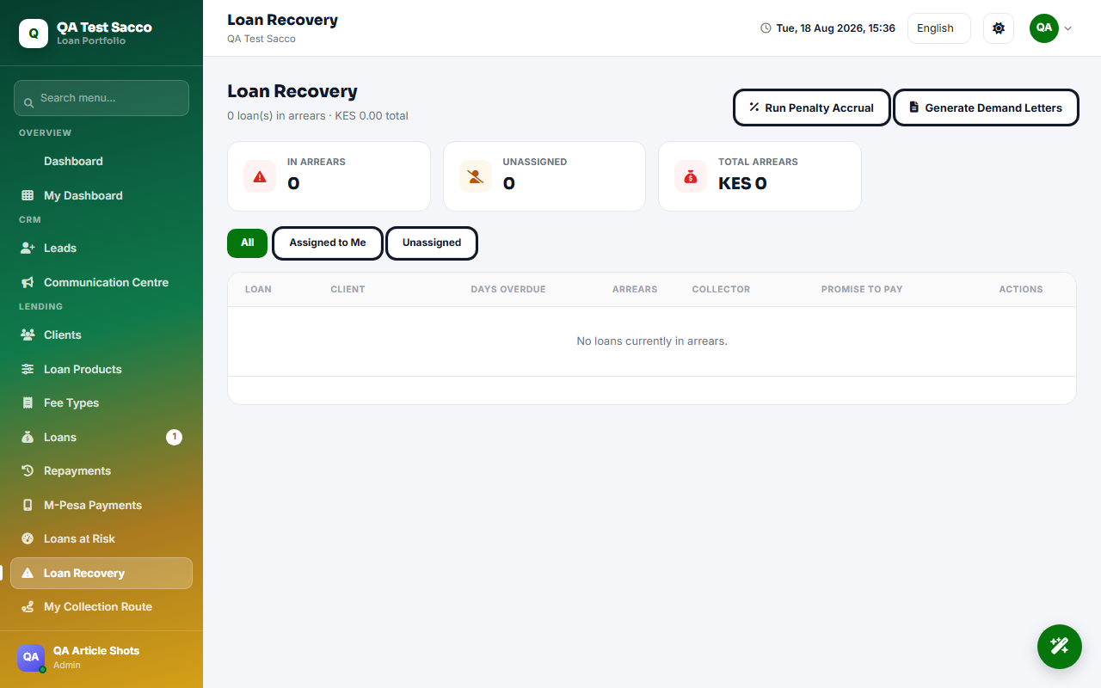
Task: Expand the QA user account menu
Action: coord(1051,28)
